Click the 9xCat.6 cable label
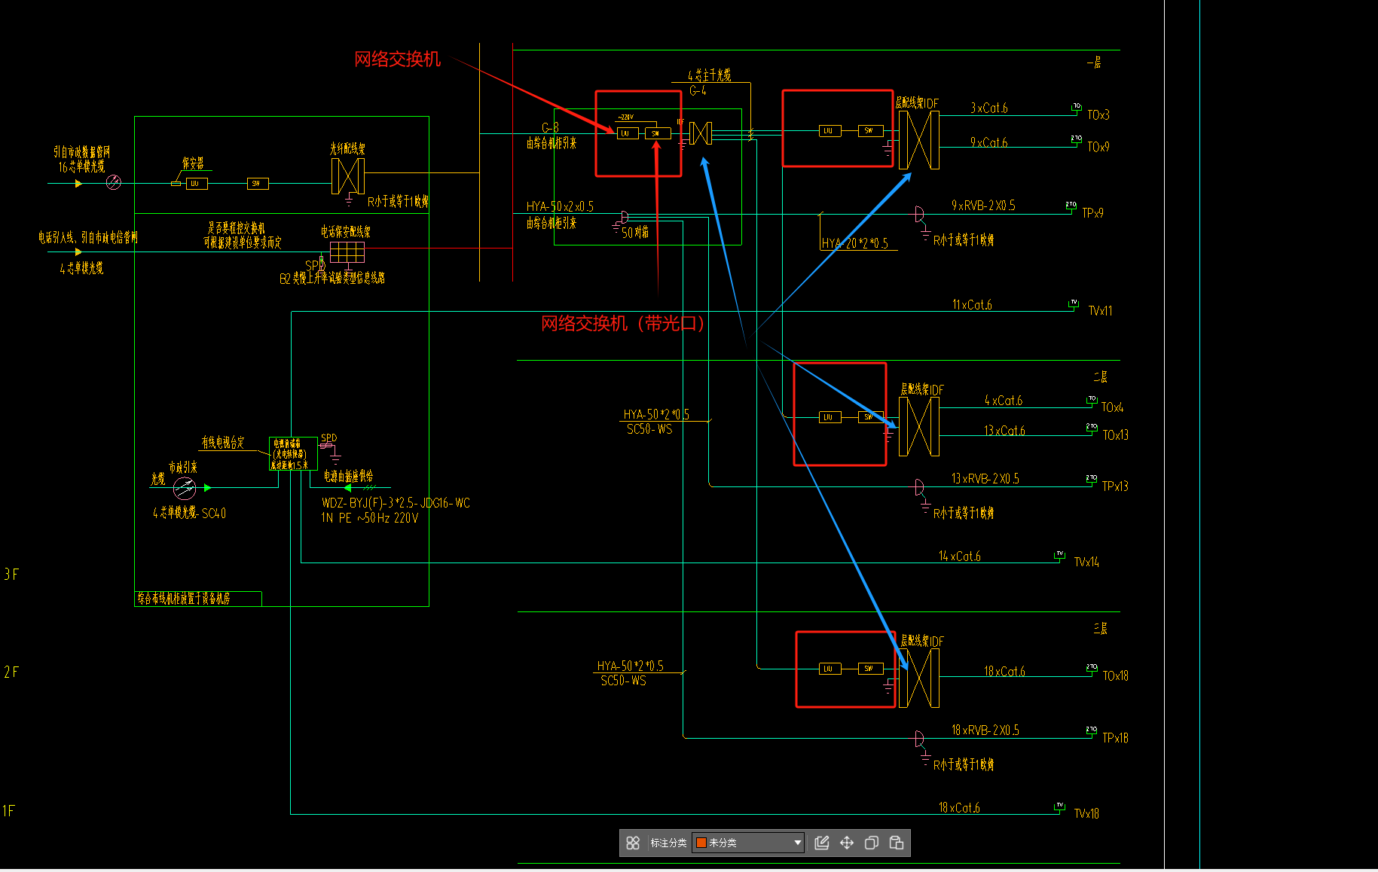This screenshot has height=872, width=1378. pyautogui.click(x=989, y=142)
